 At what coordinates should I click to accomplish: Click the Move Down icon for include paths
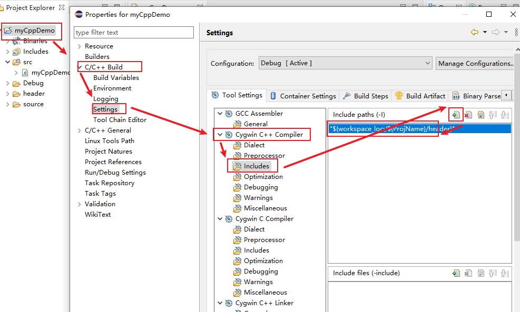(x=506, y=114)
